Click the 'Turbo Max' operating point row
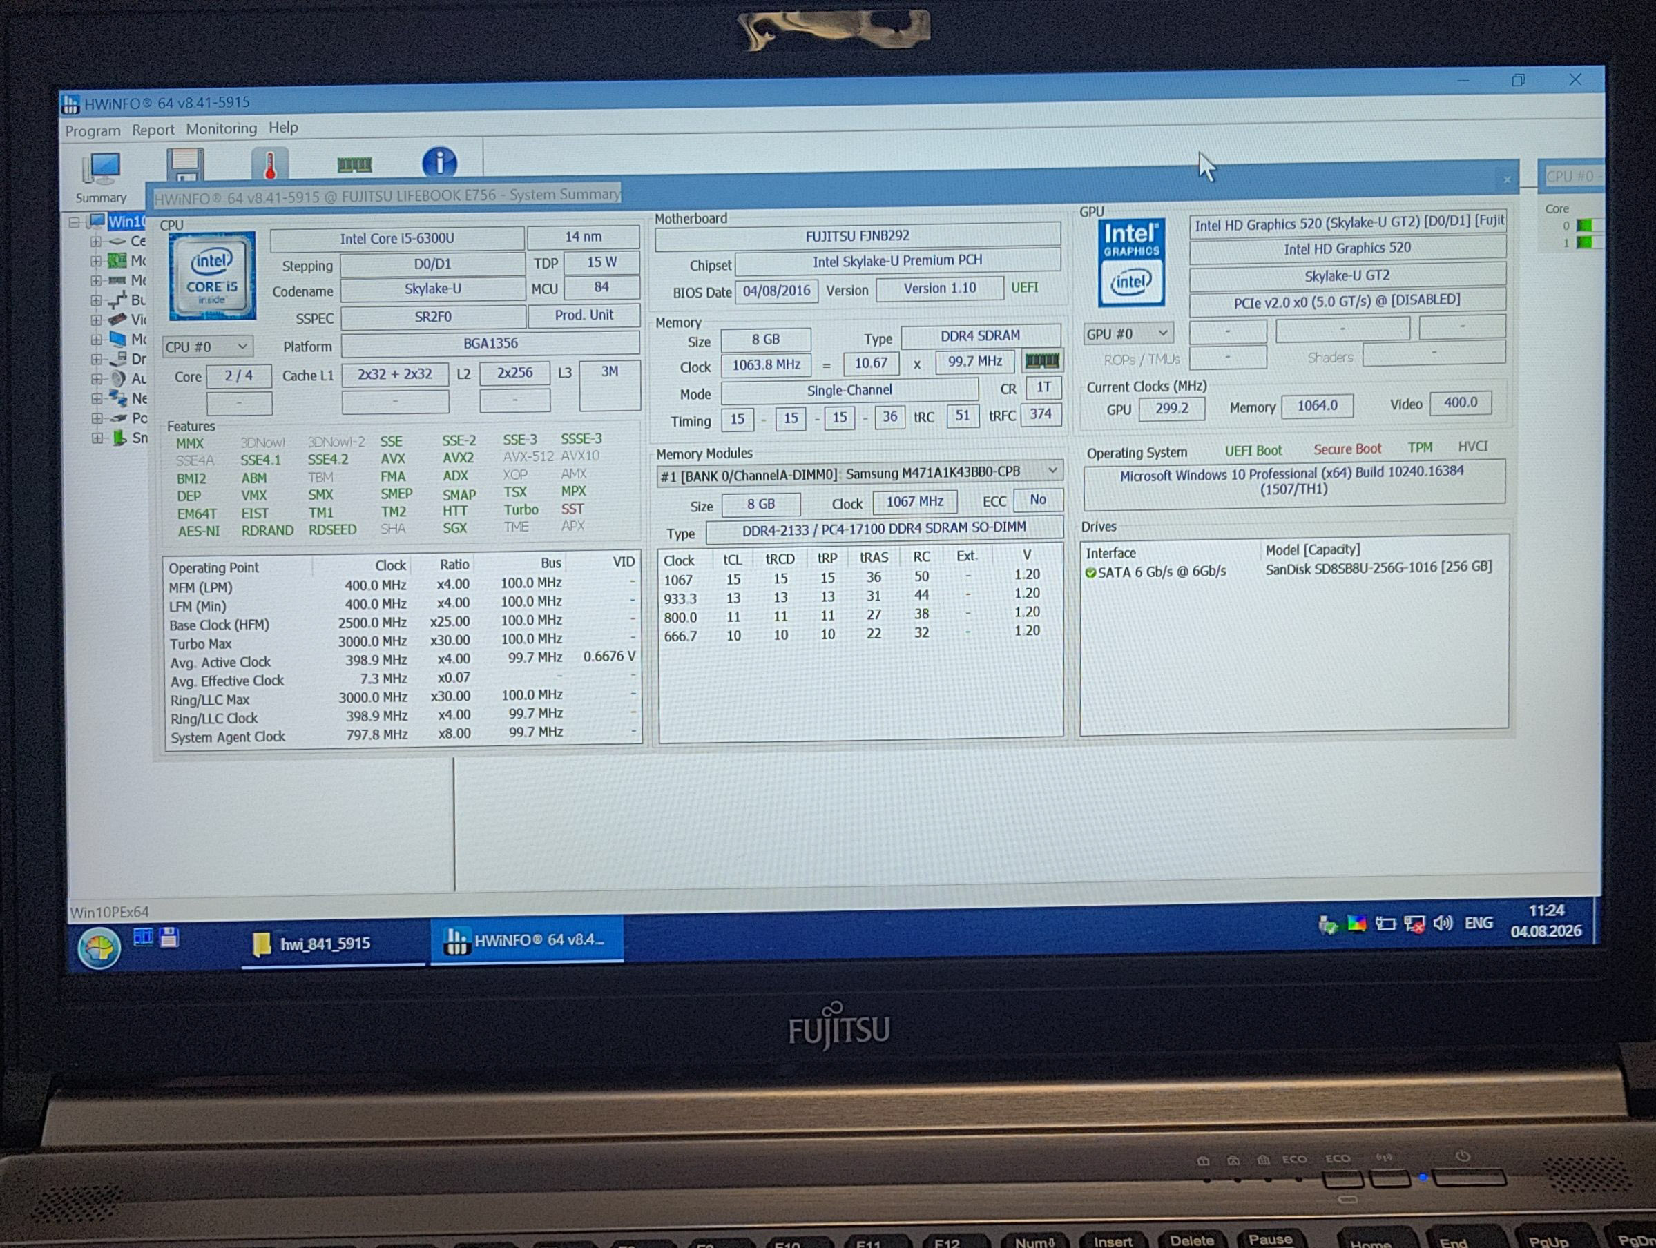This screenshot has height=1248, width=1656. pos(403,641)
